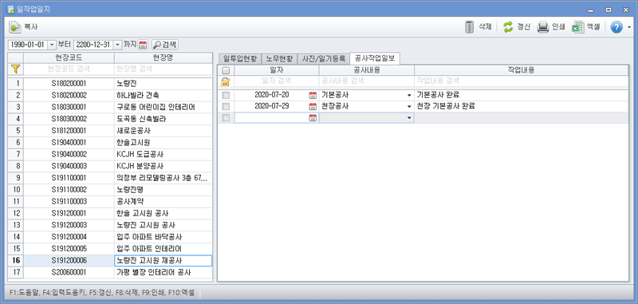Select the 공사작업일보 tab
The width and height of the screenshot is (638, 304).
tap(375, 58)
